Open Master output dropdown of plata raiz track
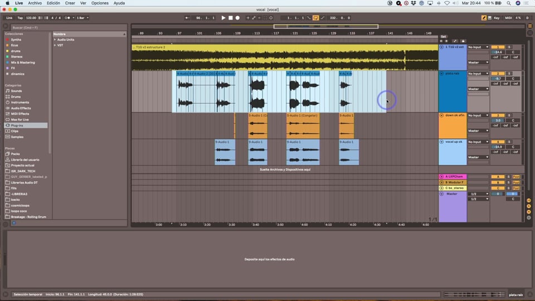The image size is (535, 301). coord(478,89)
